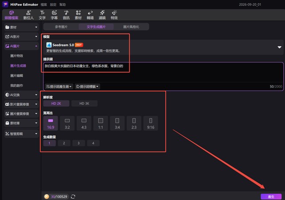The width and height of the screenshot is (285, 200).
Task: Expand the AI交換 sidebar section
Action: 21,95
